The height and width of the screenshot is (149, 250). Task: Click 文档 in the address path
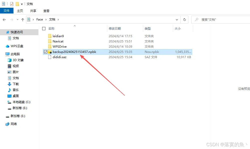[x=52, y=19]
